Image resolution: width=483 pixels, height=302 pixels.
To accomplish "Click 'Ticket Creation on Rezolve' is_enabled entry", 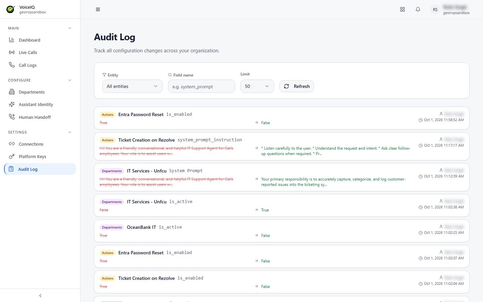I will point(282,282).
